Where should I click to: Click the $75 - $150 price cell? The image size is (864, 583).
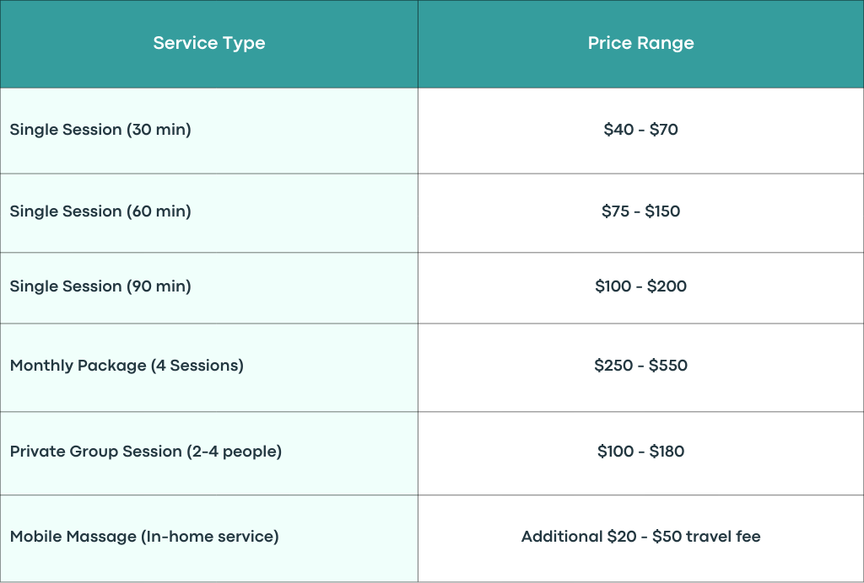[641, 213]
